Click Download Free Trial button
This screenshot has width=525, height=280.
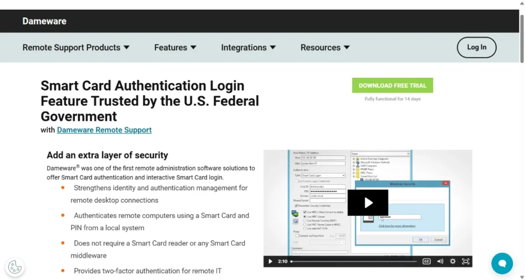(392, 85)
